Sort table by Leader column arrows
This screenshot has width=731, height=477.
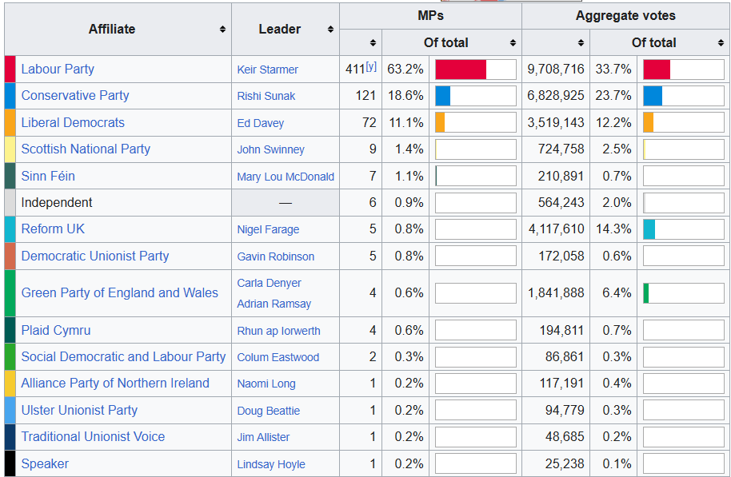330,30
